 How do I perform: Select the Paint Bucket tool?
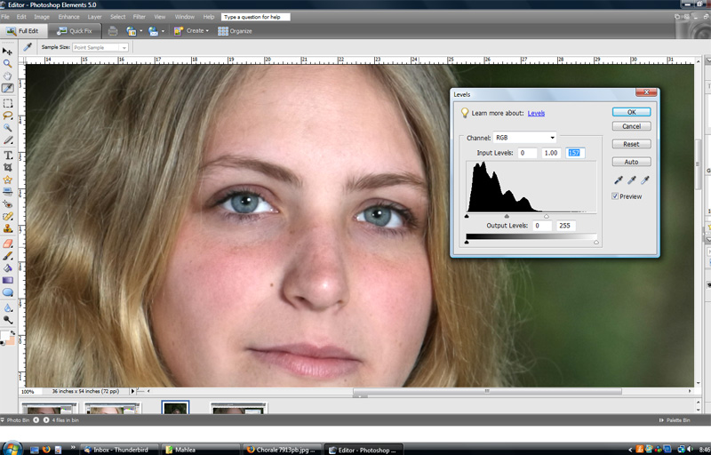click(7, 267)
